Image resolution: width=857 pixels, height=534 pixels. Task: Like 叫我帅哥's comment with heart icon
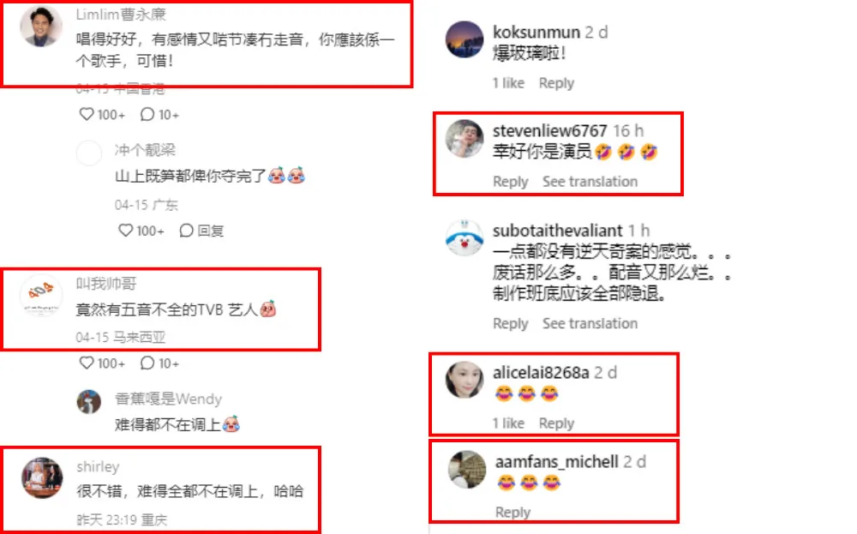click(87, 363)
